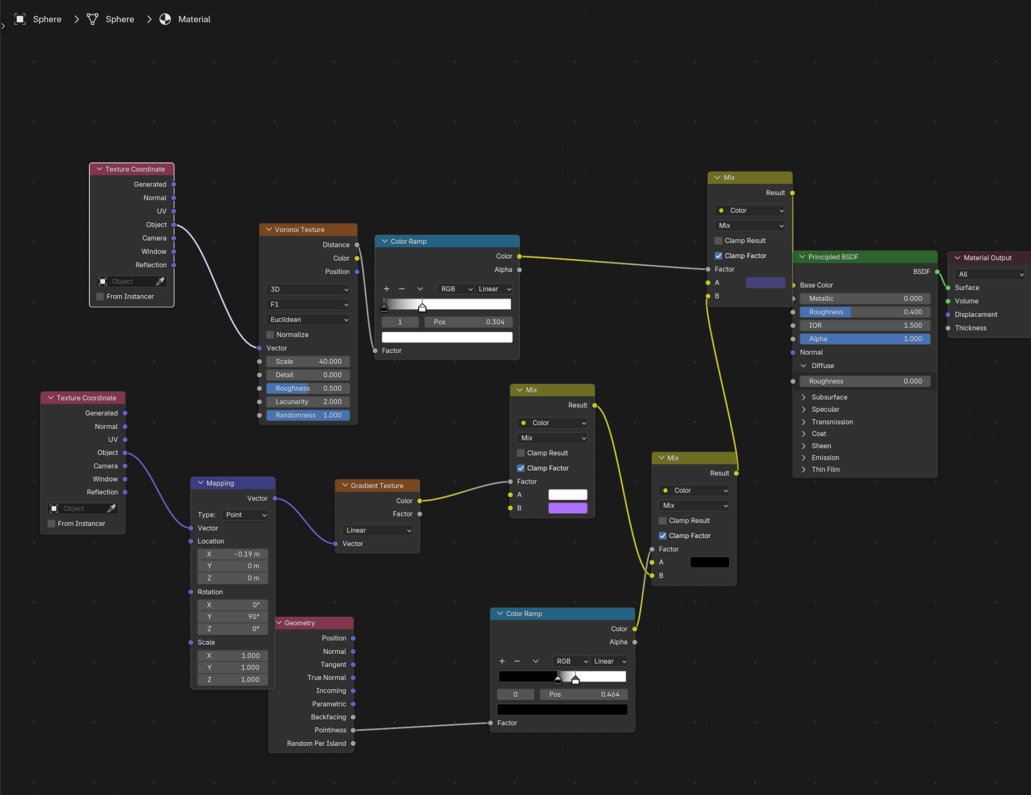The image size is (1031, 795).
Task: Click the Voronoi Scale field showing 40.000
Action: (308, 361)
